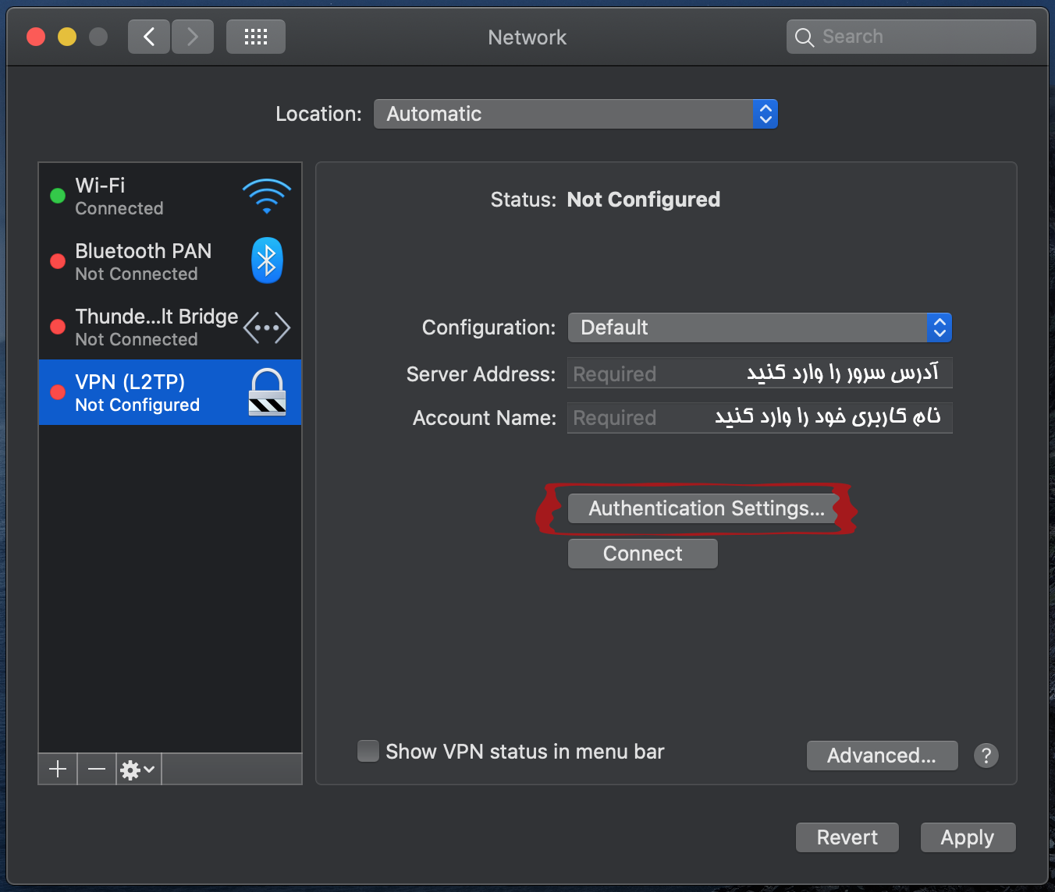Open help with the question mark button
1055x892 pixels.
coord(986,755)
